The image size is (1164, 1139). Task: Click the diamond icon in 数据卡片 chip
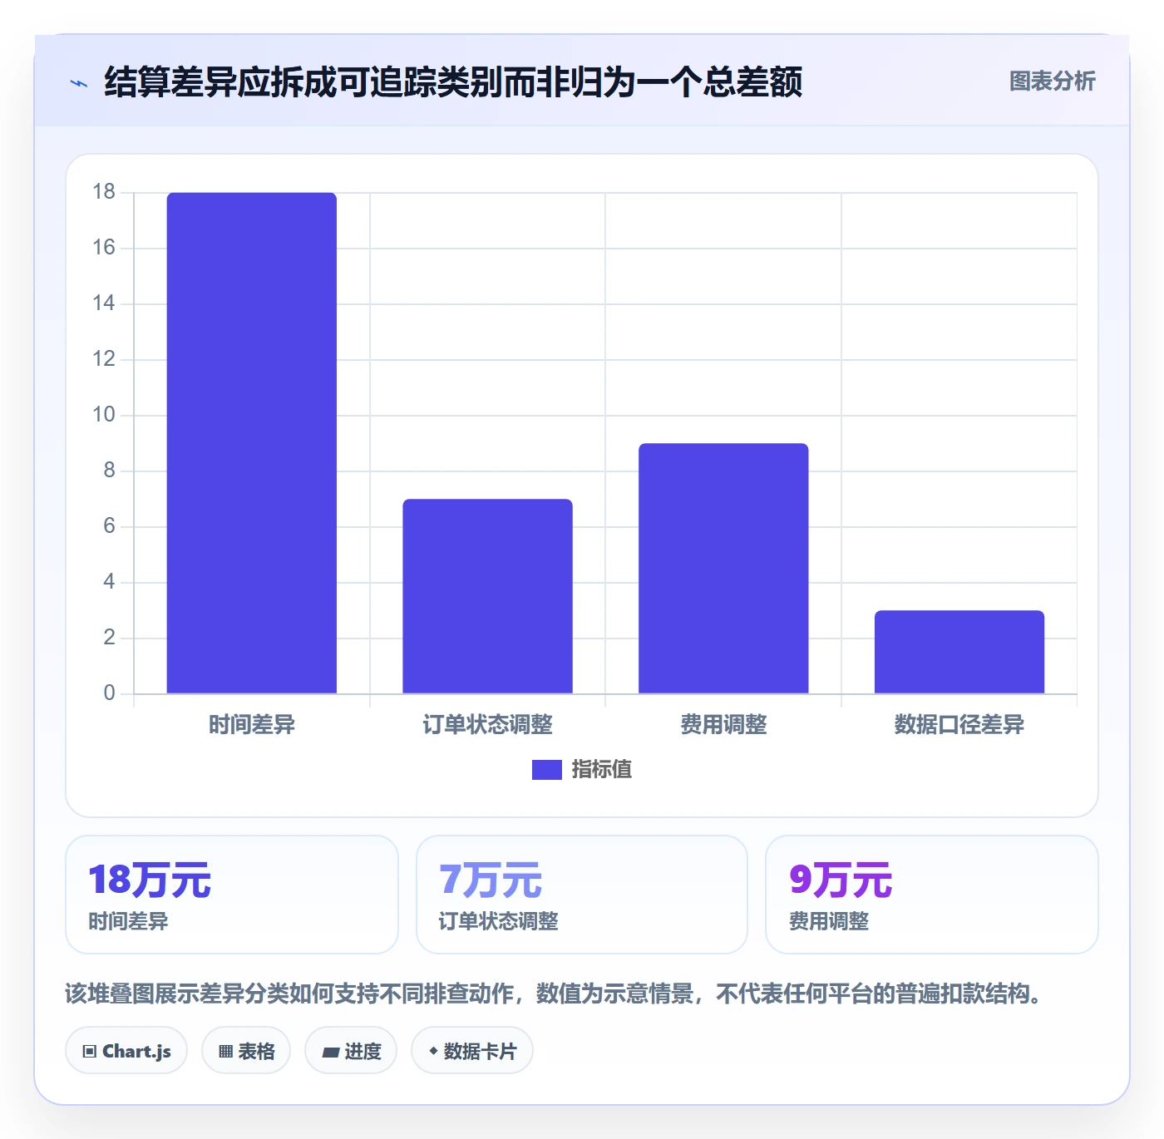(x=433, y=1051)
